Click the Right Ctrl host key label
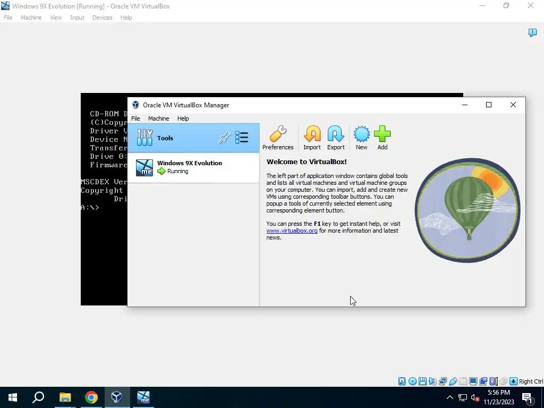Image resolution: width=544 pixels, height=408 pixels. point(531,381)
